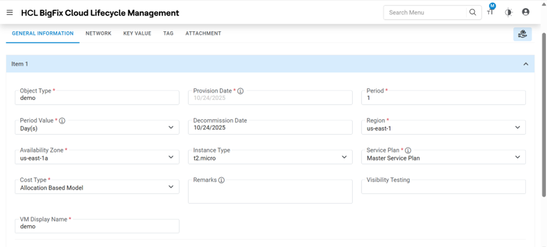
Task: Click info icon next to Provision Date
Action: click(x=241, y=91)
